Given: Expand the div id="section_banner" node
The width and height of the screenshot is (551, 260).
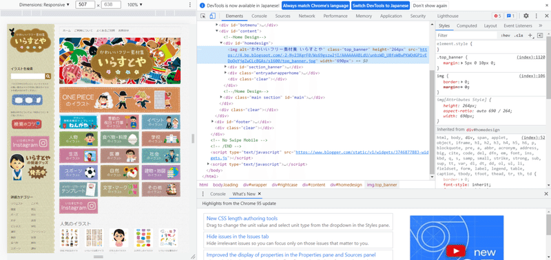Looking at the screenshot, I should (226, 67).
